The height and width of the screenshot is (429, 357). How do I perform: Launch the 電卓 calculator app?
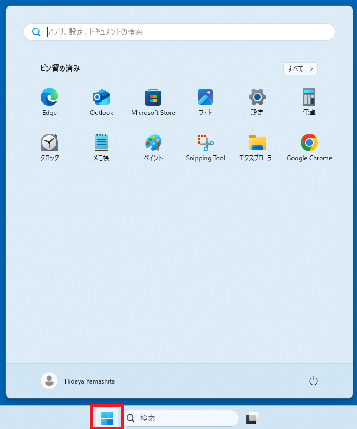point(309,102)
